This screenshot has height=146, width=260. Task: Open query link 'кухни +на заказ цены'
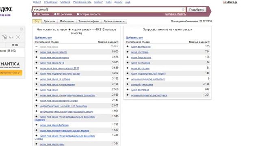(52, 144)
